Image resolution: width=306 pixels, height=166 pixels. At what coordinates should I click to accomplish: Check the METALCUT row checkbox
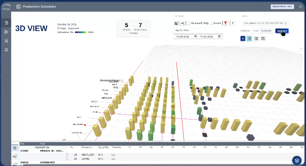point(67,154)
